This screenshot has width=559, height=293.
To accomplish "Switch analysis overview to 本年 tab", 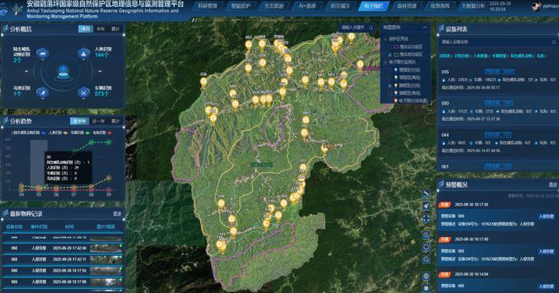I will [101, 30].
